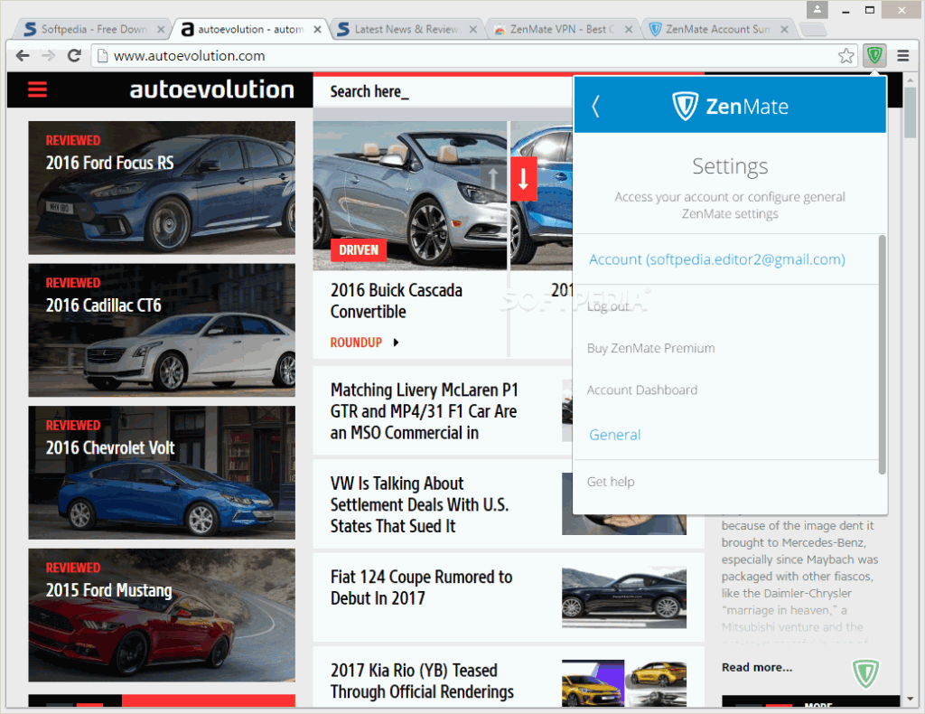The width and height of the screenshot is (925, 714).
Task: Open Account (softpedia.editor2@gmail.com) section
Action: 716,259
